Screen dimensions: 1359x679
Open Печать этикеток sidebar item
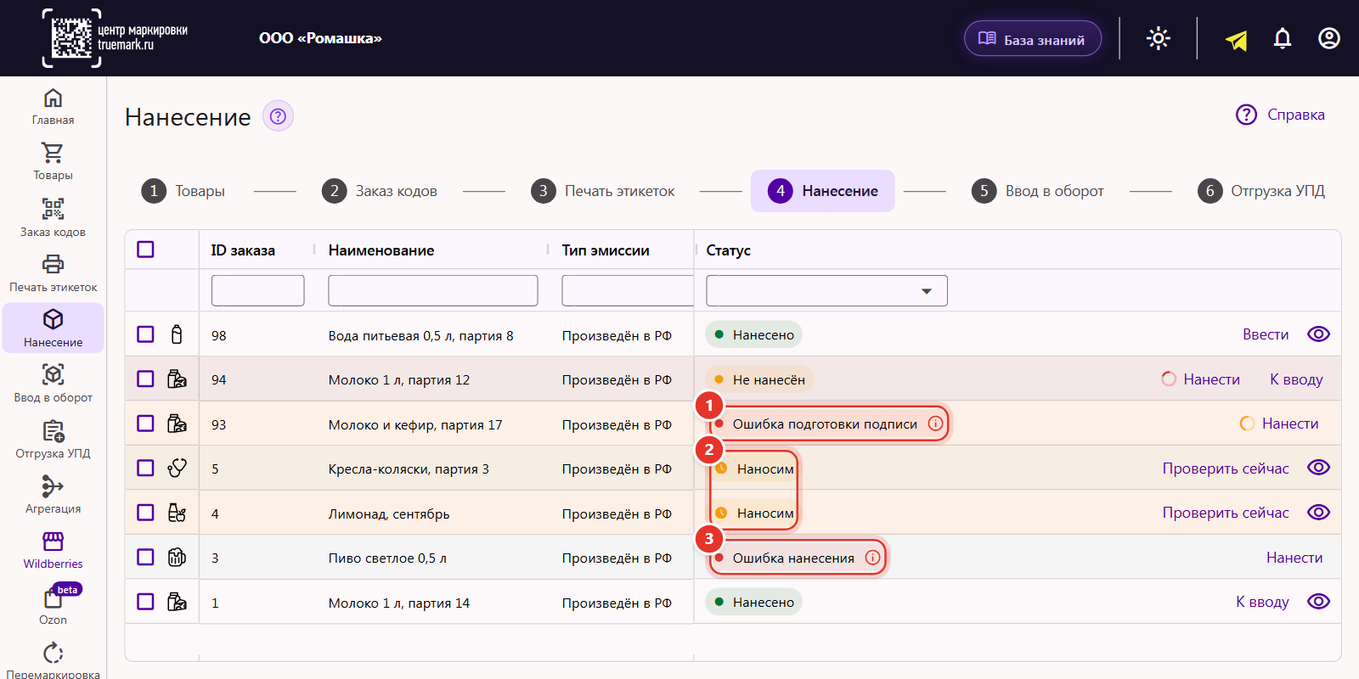53,273
